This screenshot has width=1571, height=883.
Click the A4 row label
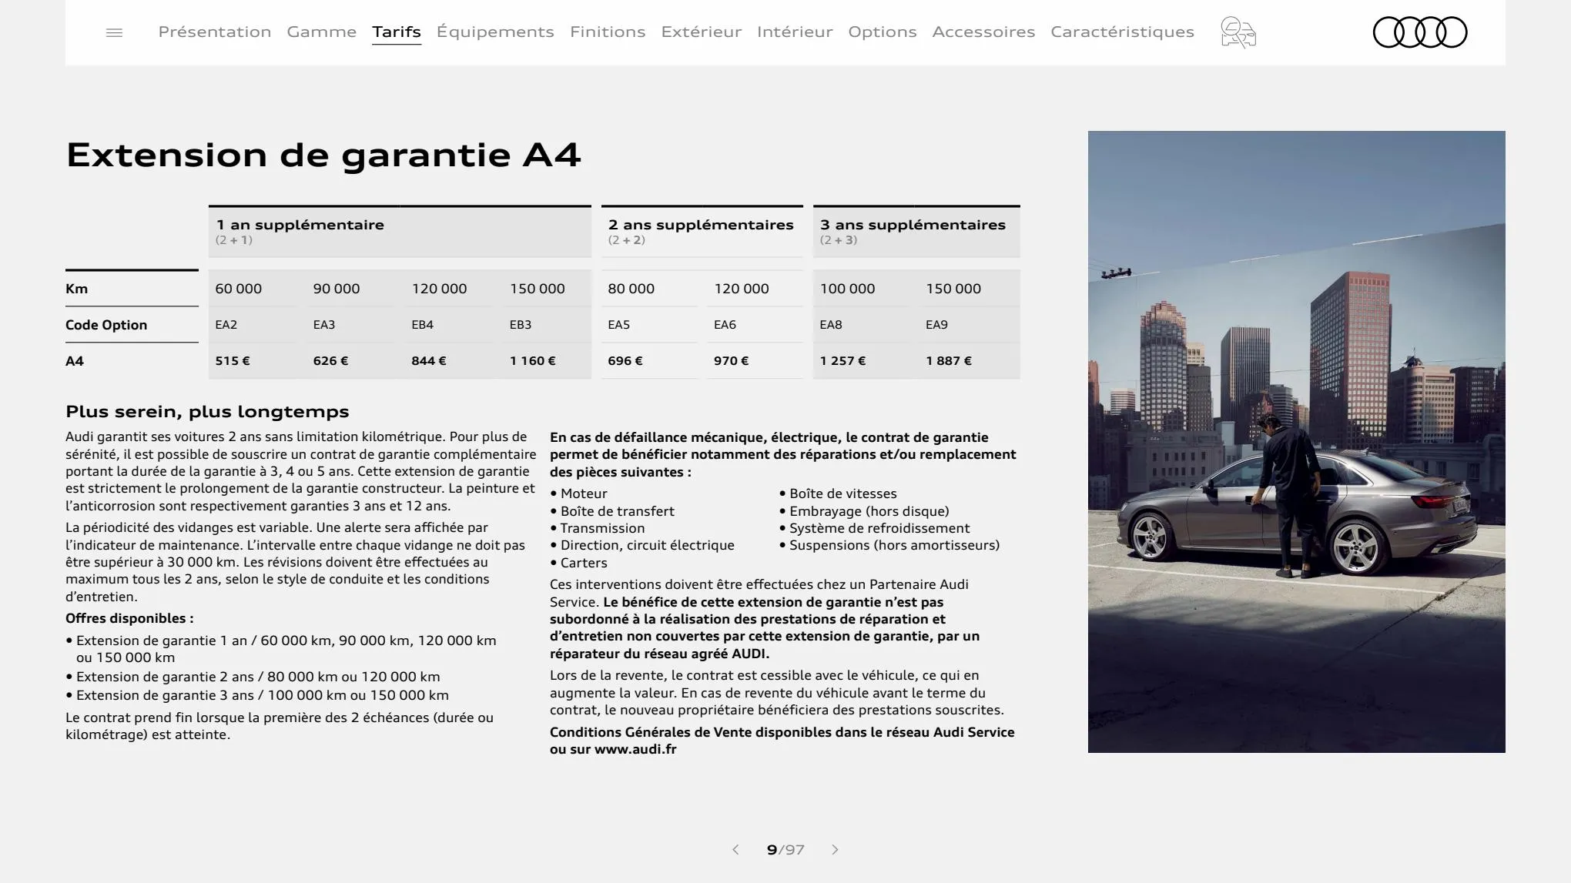(75, 361)
